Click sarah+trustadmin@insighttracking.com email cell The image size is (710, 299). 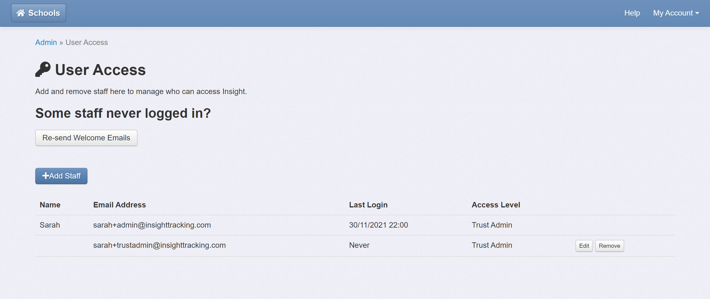(159, 245)
